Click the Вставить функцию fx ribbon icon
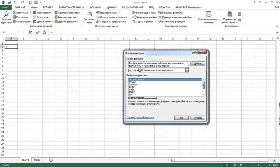 coord(6,15)
